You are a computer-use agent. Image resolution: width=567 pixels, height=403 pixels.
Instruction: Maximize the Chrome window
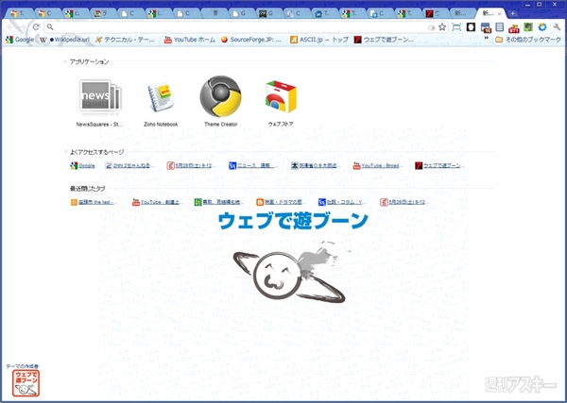point(540,5)
